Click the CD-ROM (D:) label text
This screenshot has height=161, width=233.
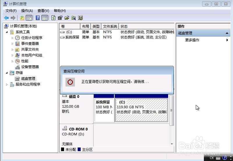pos(73,134)
